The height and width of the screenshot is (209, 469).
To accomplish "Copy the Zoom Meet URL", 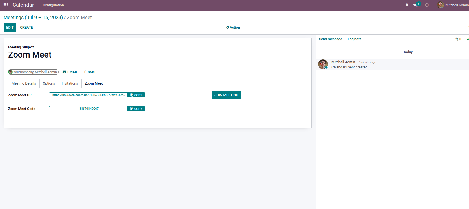I will pos(136,95).
